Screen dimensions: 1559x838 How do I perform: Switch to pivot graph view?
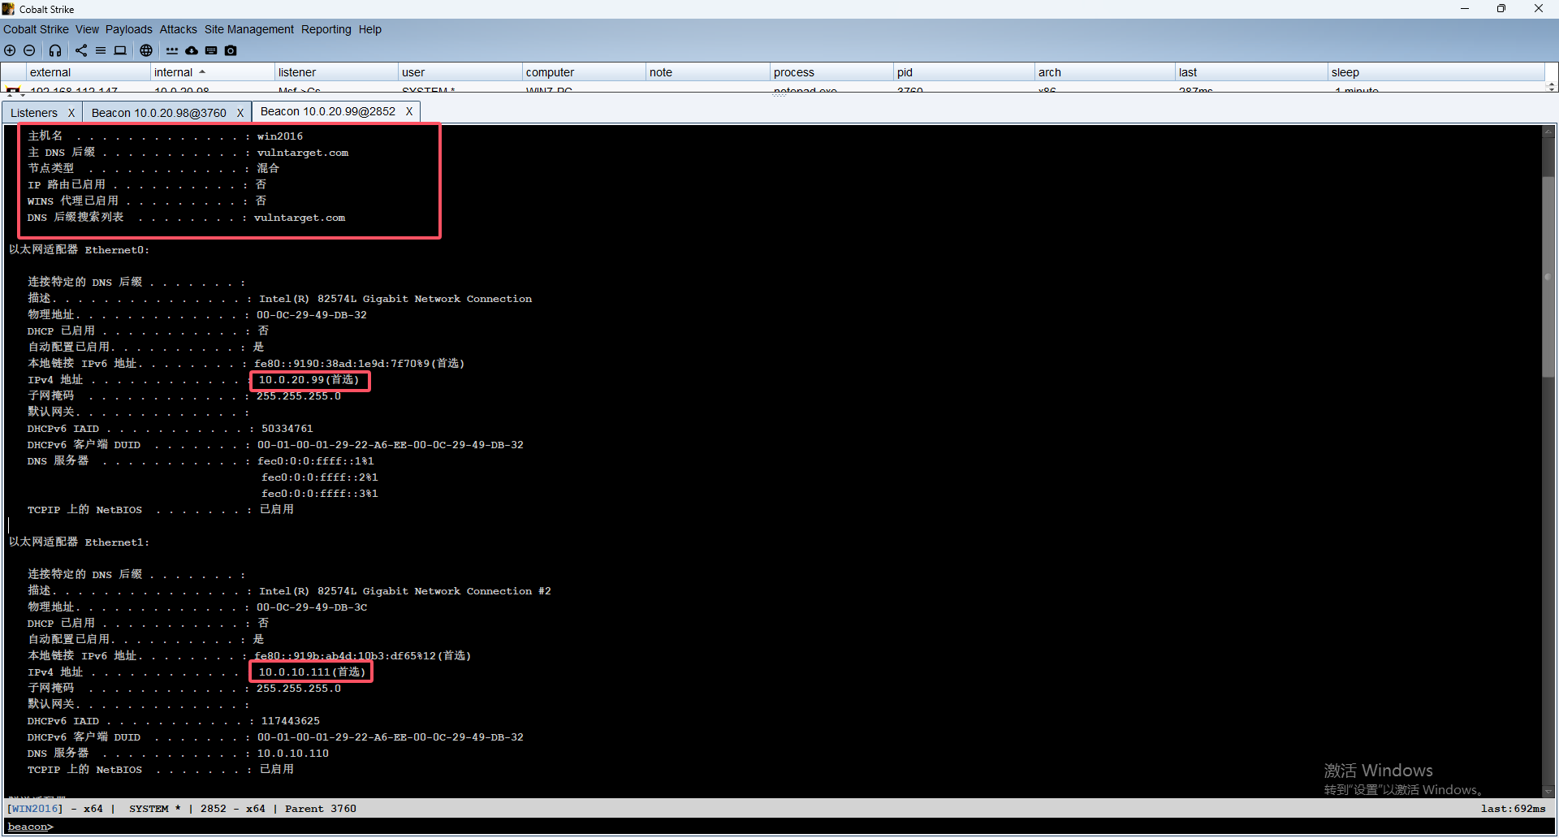81,50
